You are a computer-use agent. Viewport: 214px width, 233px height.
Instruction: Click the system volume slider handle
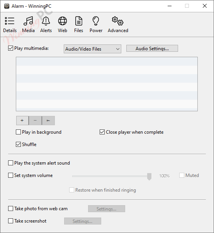[x=149, y=177]
